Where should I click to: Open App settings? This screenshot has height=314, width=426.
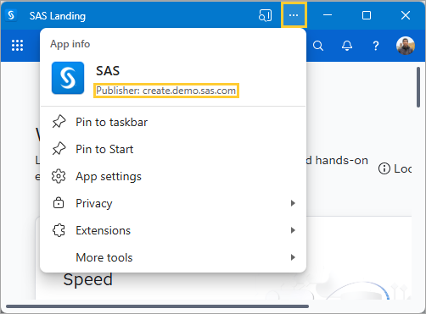[x=173, y=176]
